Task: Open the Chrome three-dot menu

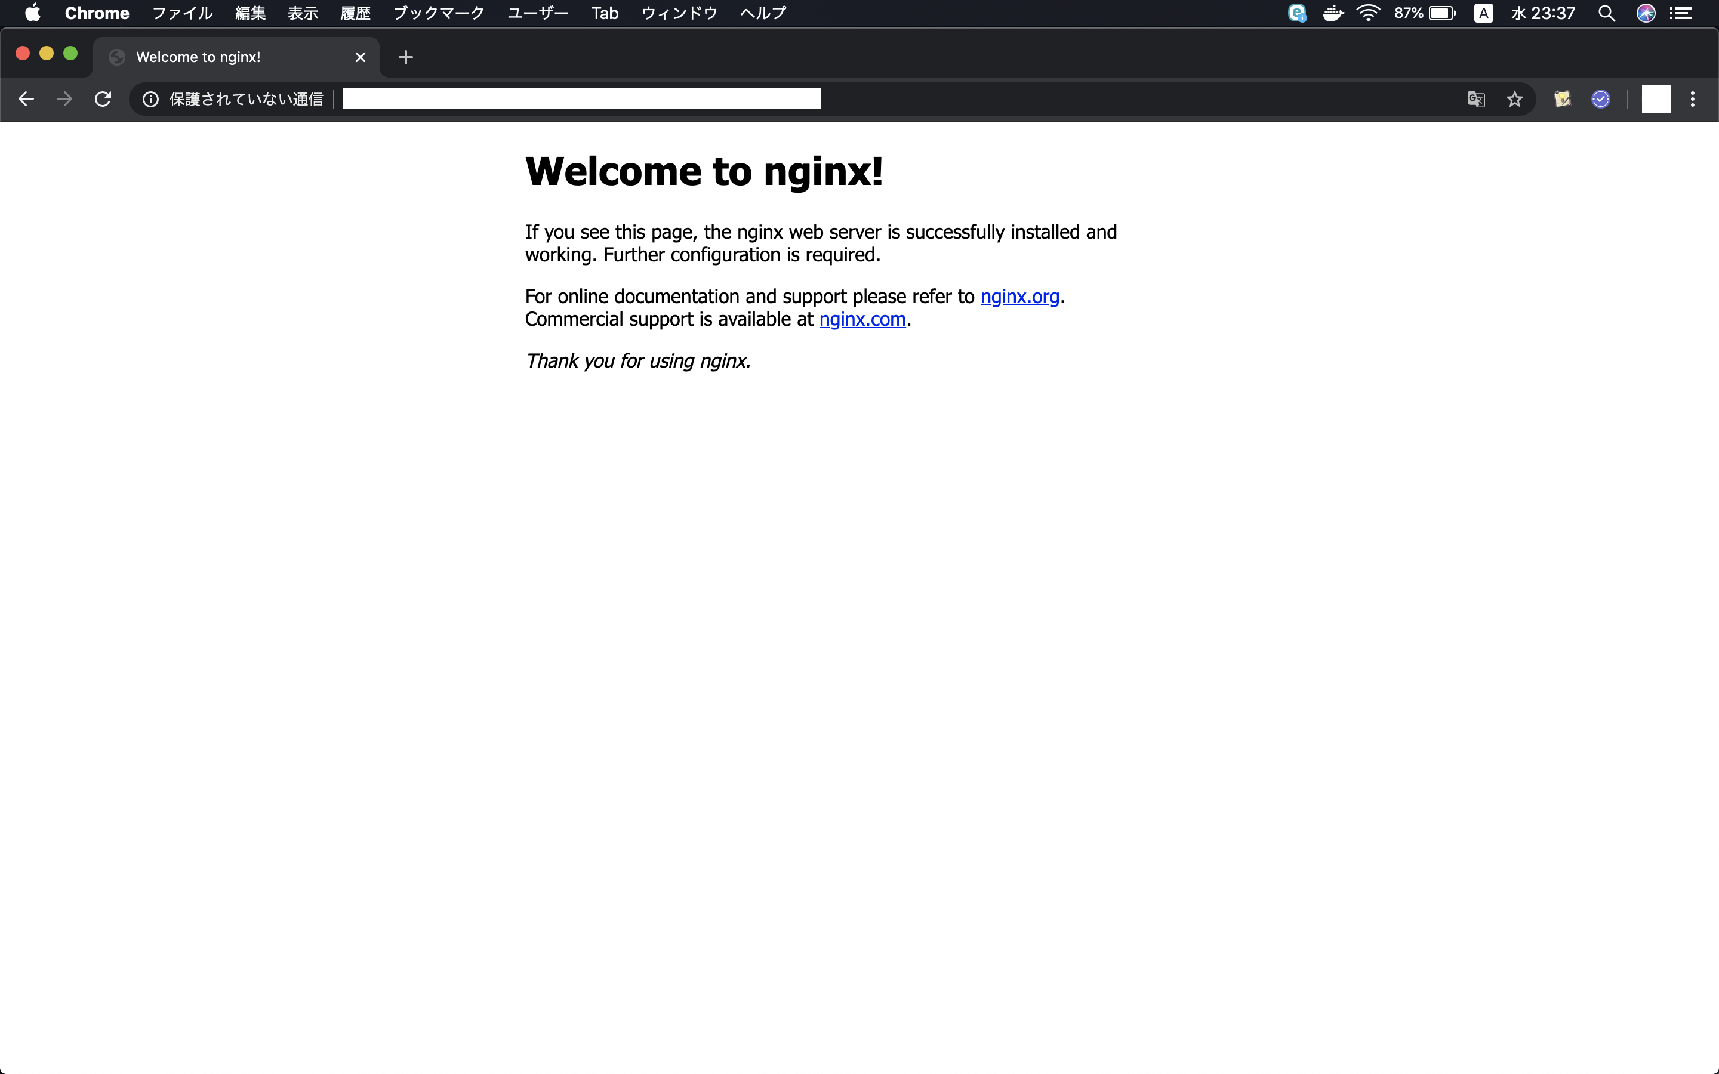Action: tap(1693, 100)
